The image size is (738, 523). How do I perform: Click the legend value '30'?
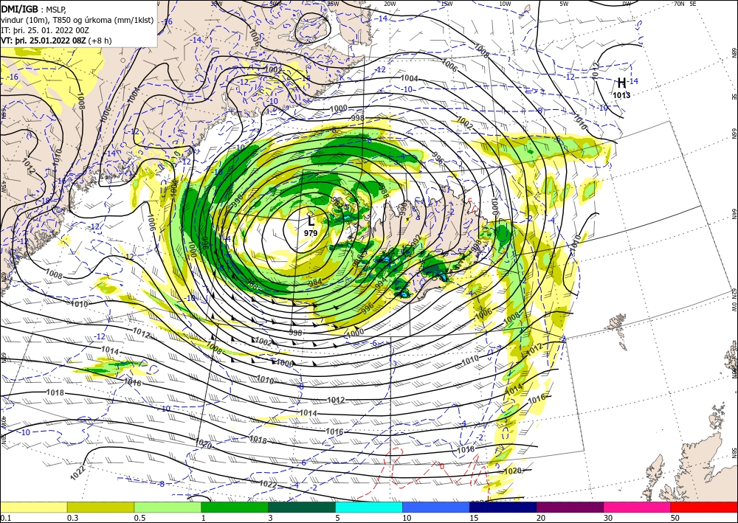608,518
